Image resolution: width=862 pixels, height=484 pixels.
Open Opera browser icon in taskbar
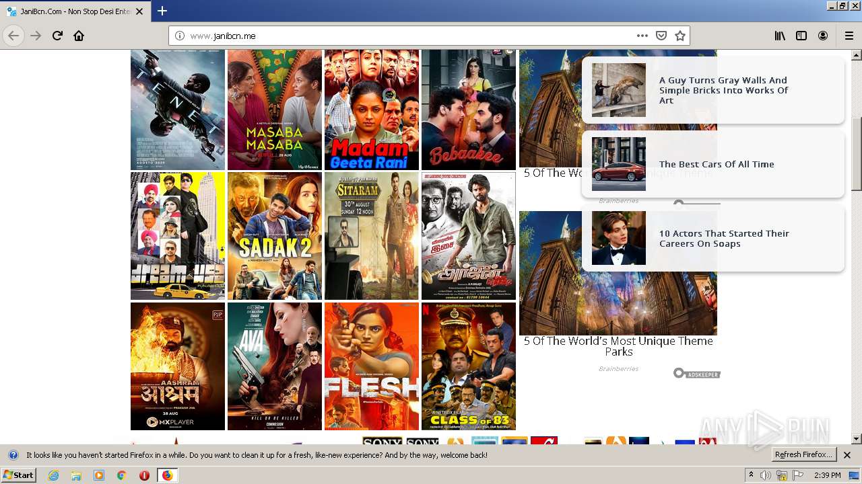coord(144,475)
